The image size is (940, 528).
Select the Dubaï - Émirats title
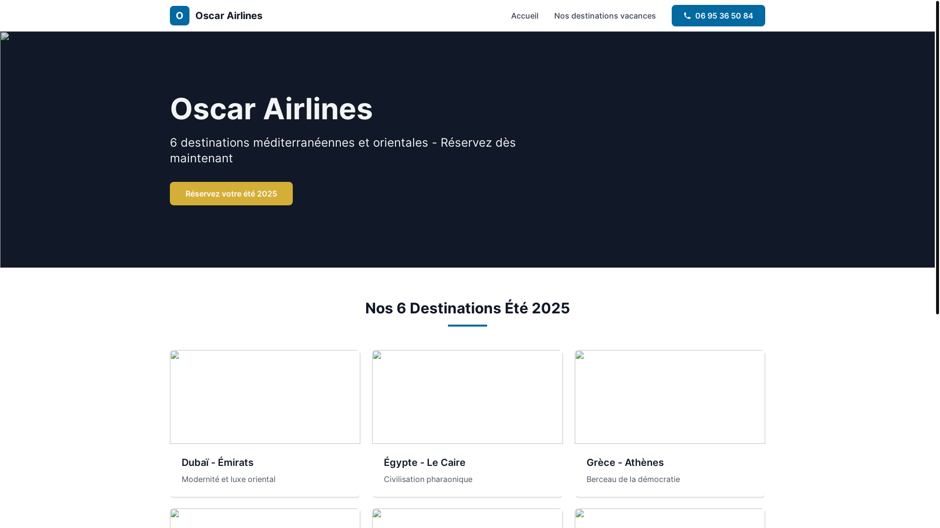[x=217, y=462]
